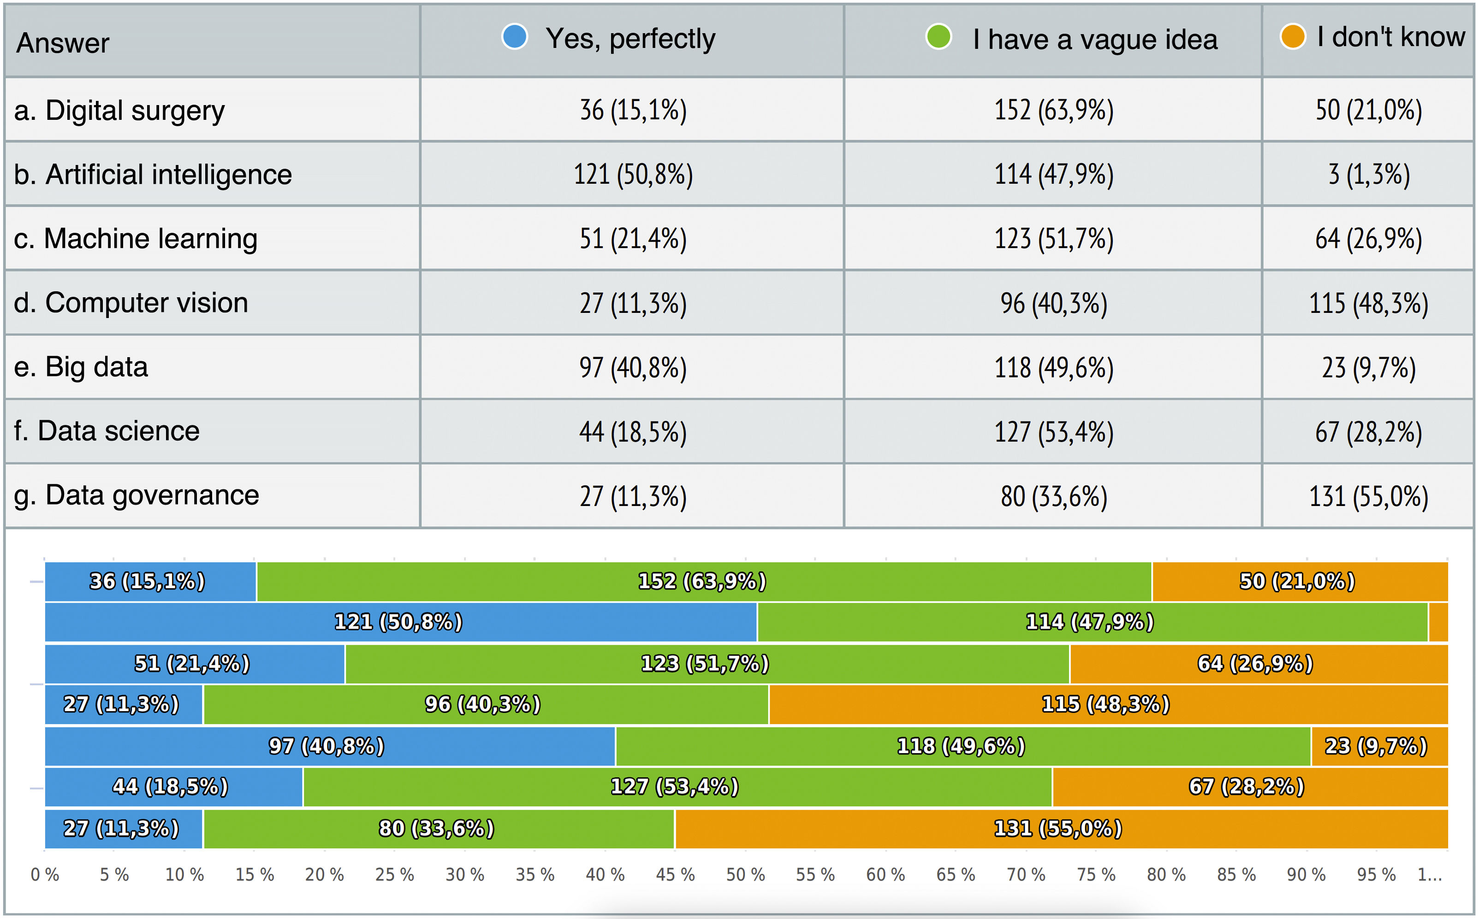Viewport: 1479px width, 919px height.
Task: Select the c. Machine learning row label
Action: [136, 239]
